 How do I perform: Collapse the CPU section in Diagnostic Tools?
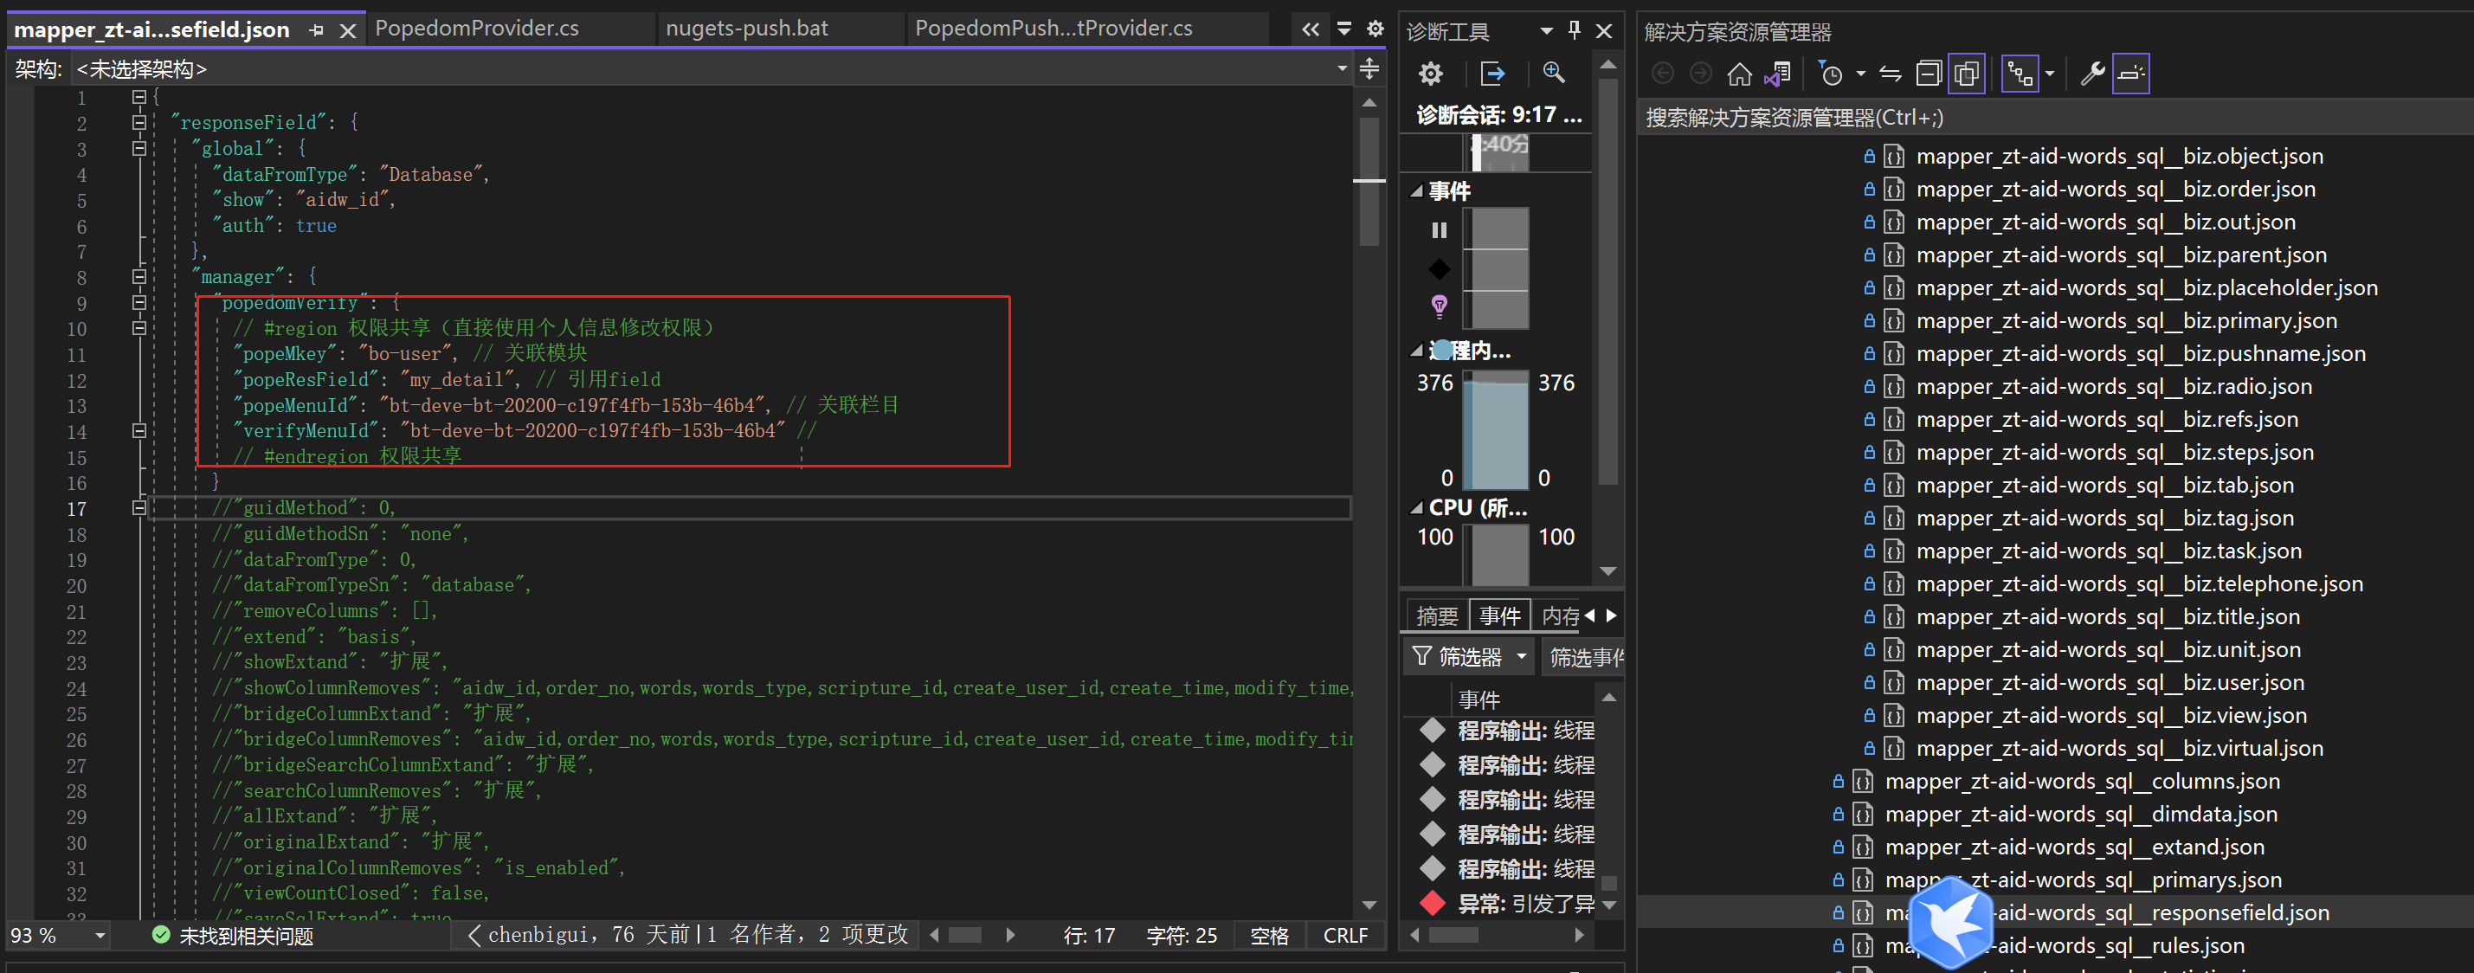[1415, 507]
